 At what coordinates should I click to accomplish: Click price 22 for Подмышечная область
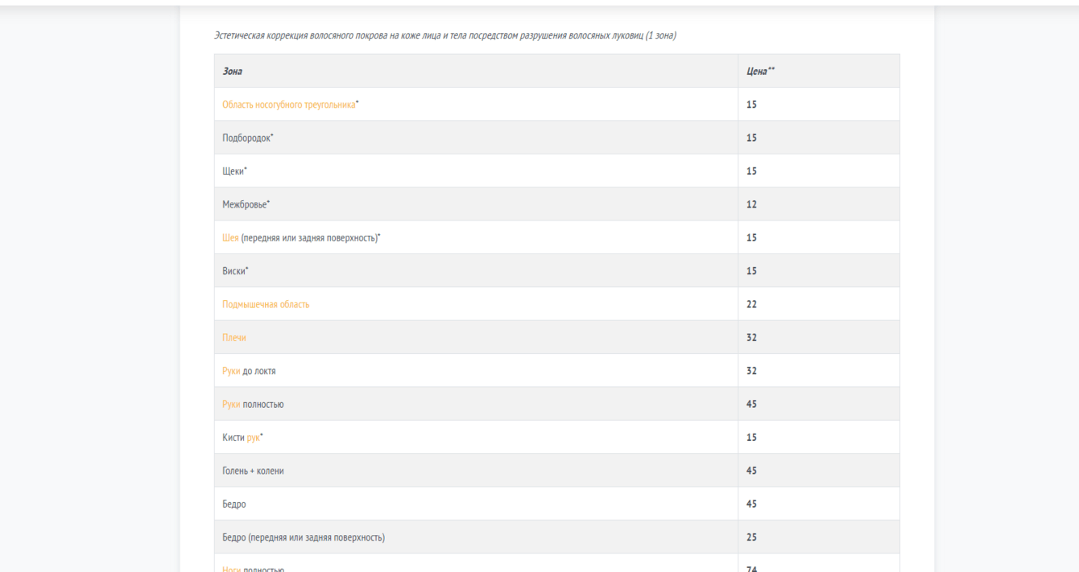(x=751, y=305)
